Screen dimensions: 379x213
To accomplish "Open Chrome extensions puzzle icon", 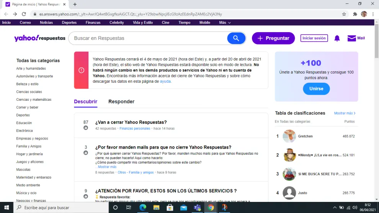I will pyautogui.click(x=355, y=14).
